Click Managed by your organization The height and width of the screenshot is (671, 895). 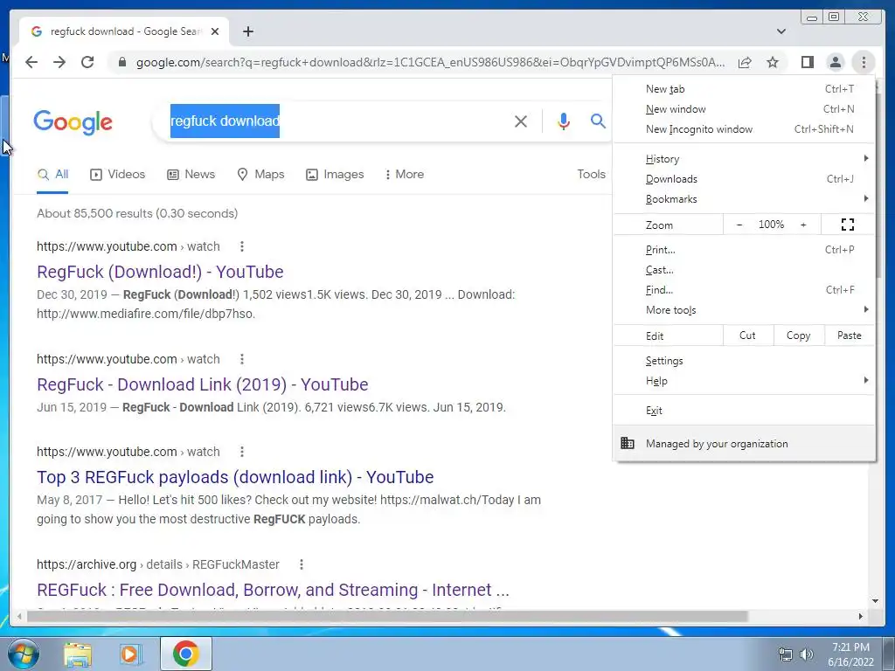pos(744,443)
